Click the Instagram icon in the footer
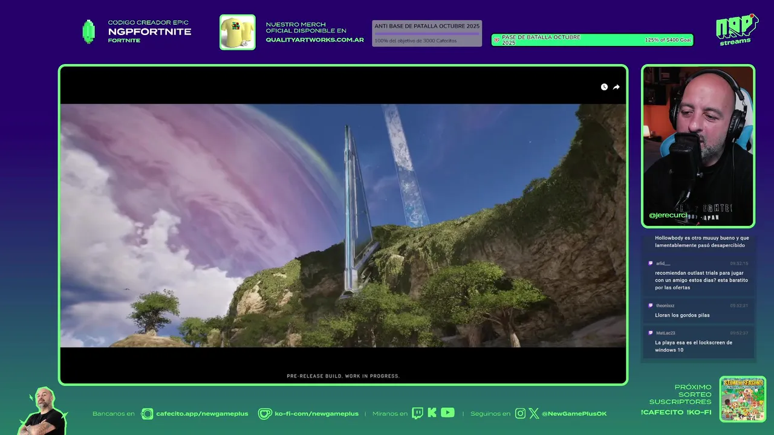This screenshot has width=774, height=435. (x=520, y=413)
